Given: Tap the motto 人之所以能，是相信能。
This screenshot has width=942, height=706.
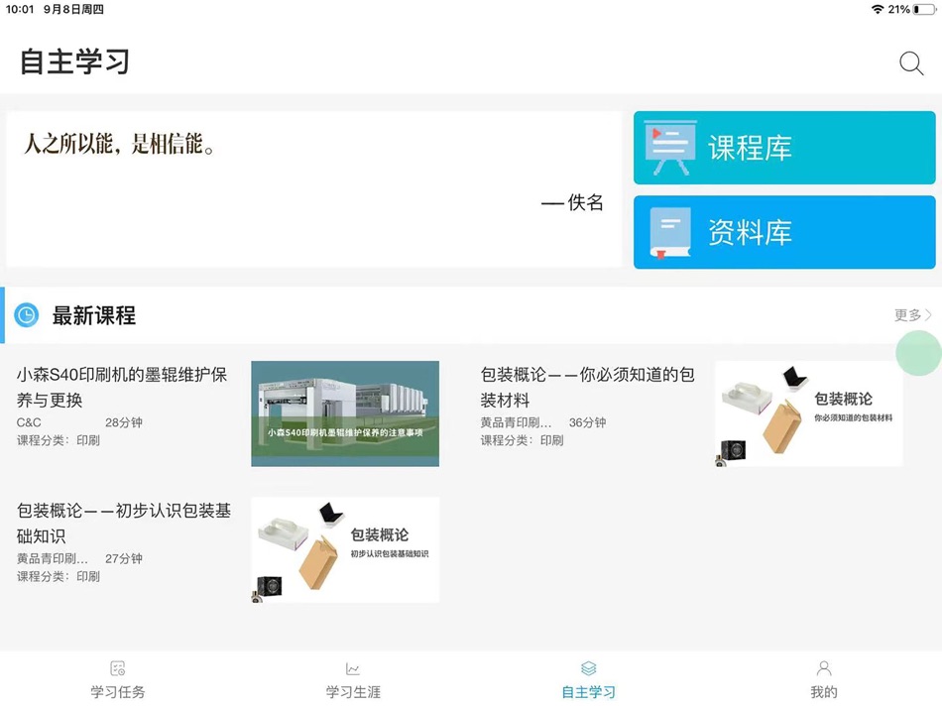Looking at the screenshot, I should click(x=119, y=144).
